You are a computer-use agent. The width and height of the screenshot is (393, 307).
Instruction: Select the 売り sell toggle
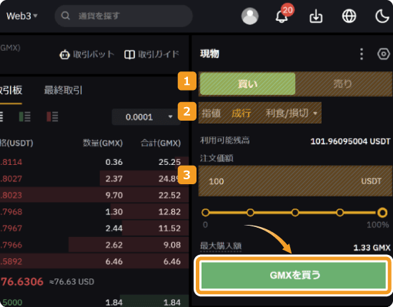pos(343,84)
